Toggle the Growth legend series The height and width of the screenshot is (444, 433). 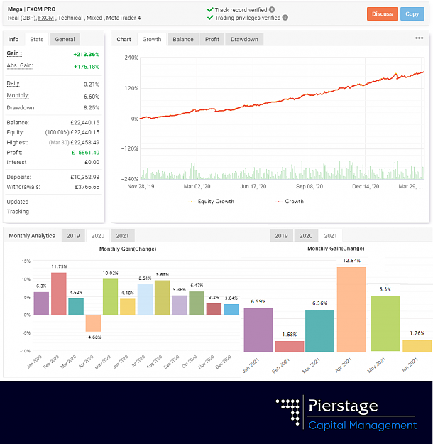pos(289,201)
